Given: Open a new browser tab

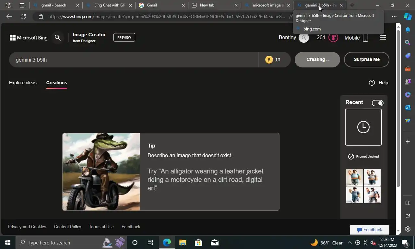Looking at the screenshot, I should (352, 5).
